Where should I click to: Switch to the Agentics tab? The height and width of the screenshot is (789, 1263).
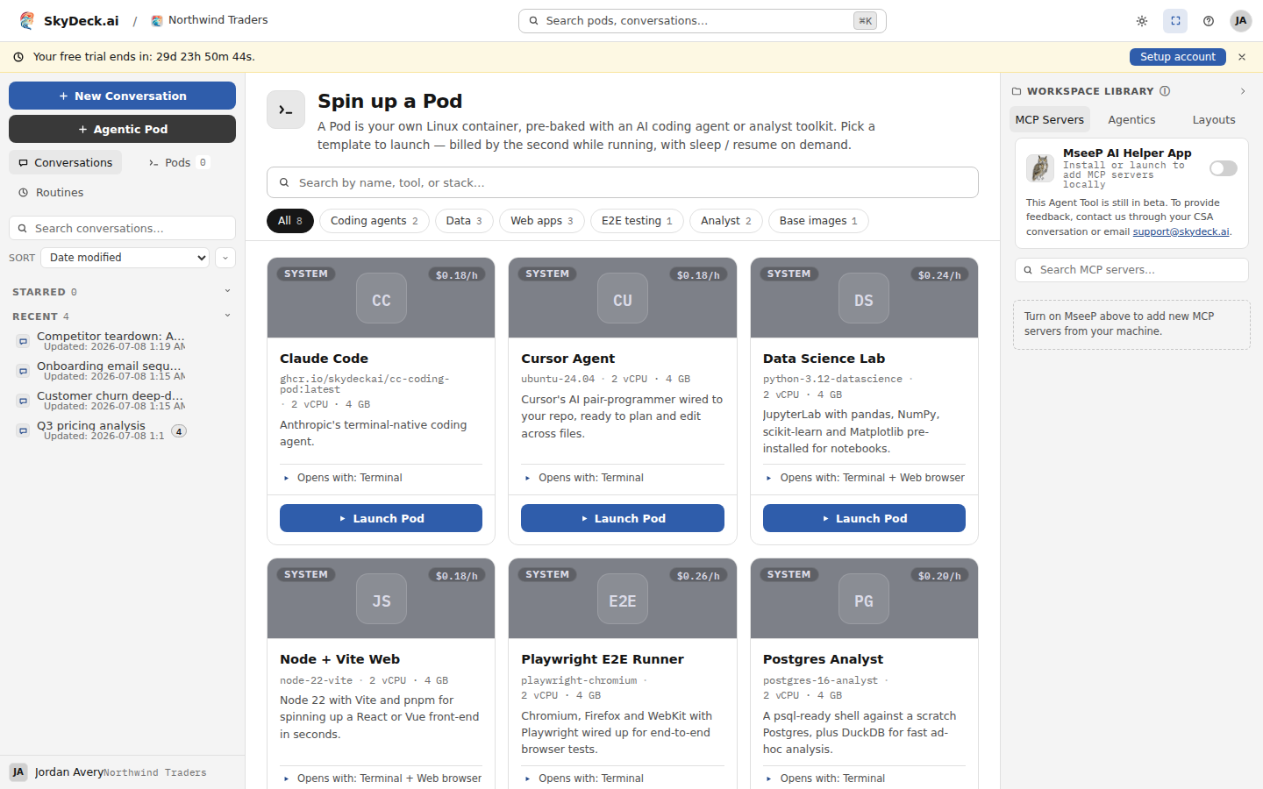tap(1131, 120)
